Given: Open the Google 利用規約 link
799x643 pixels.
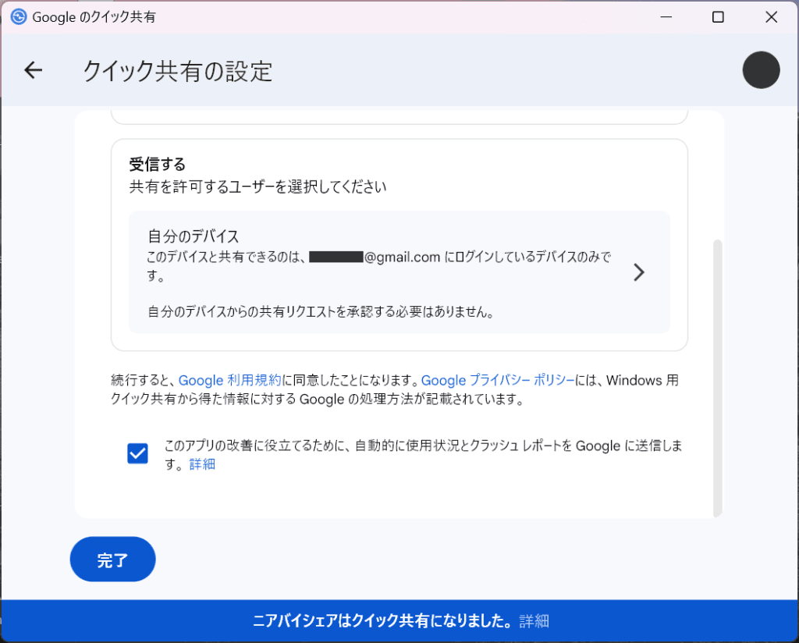Looking at the screenshot, I should point(230,380).
